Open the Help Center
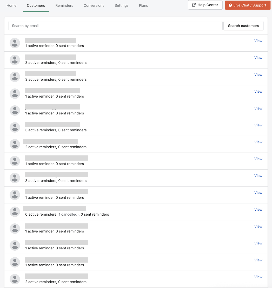The height and width of the screenshot is (288, 272). 205,5
